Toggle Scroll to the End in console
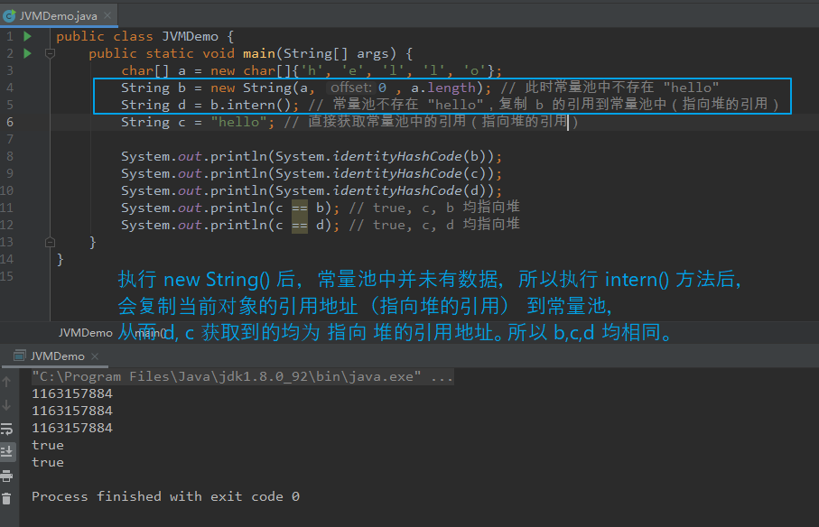Image resolution: width=819 pixels, height=527 pixels. click(6, 451)
